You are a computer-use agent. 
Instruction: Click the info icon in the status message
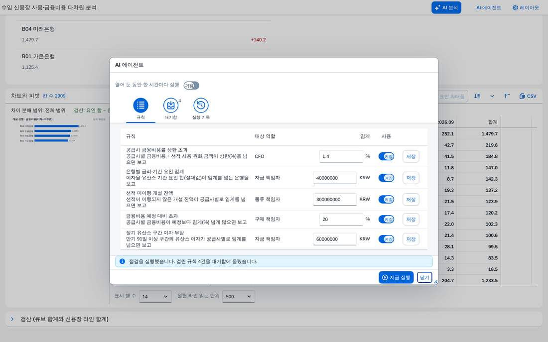[x=123, y=261]
